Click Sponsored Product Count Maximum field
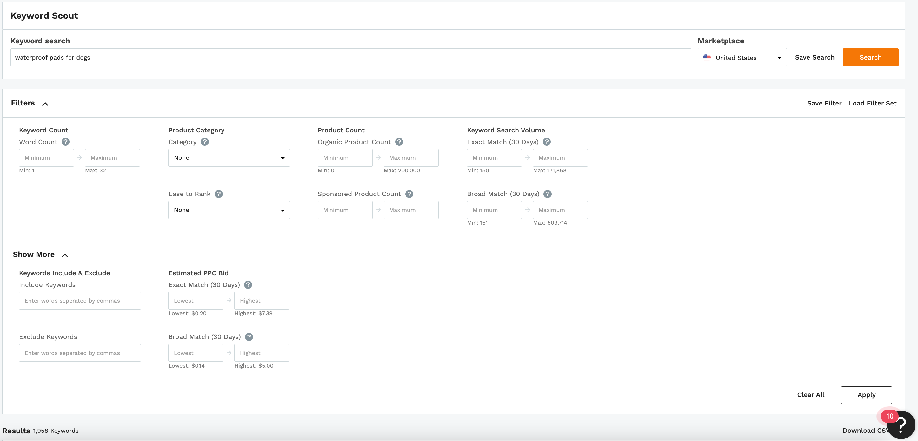 [411, 210]
